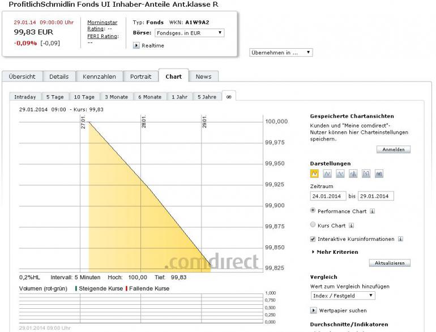Click the red -0,09% change value
This screenshot has height=332, width=436.
click(25, 43)
